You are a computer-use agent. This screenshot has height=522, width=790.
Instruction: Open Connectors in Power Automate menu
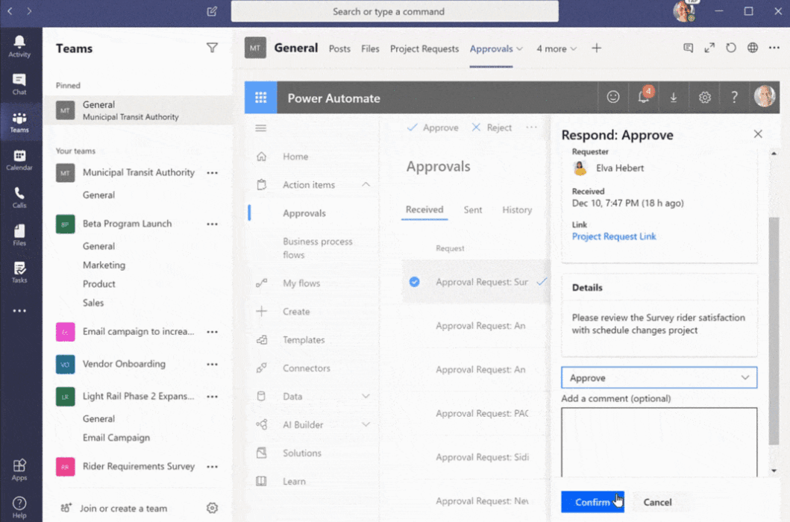pos(307,368)
